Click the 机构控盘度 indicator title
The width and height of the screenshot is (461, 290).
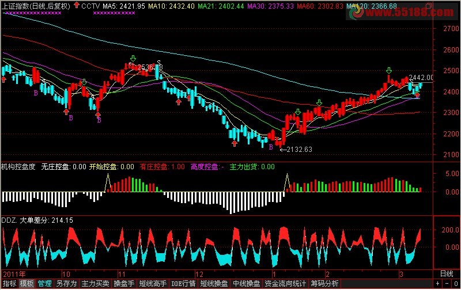[x=18, y=167]
